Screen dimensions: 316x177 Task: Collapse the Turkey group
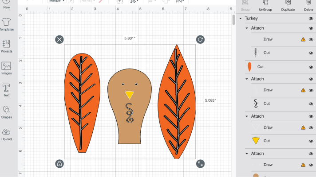click(x=241, y=18)
